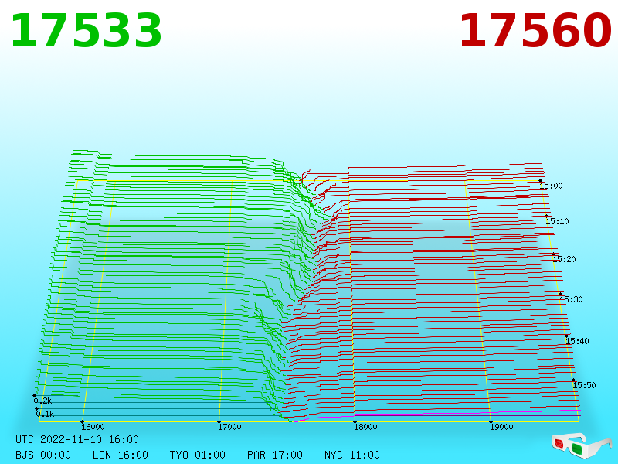Click the 15:40 time axis marker
The image size is (618, 464).
coord(577,341)
